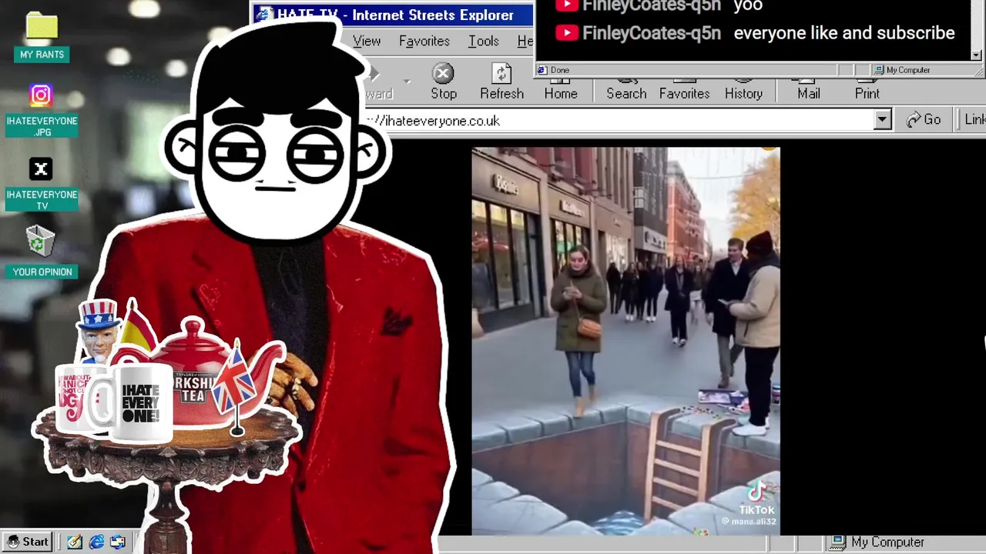Open the Forward button history dropdown arrow
The height and width of the screenshot is (554, 986).
407,82
